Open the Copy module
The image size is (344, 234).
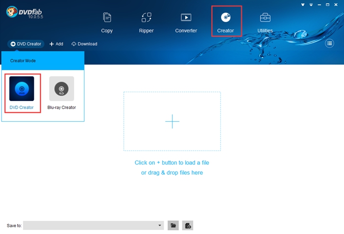pos(107,23)
